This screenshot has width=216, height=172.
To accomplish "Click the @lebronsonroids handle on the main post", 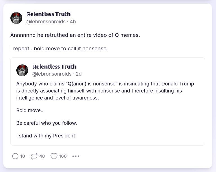I will (x=46, y=22).
